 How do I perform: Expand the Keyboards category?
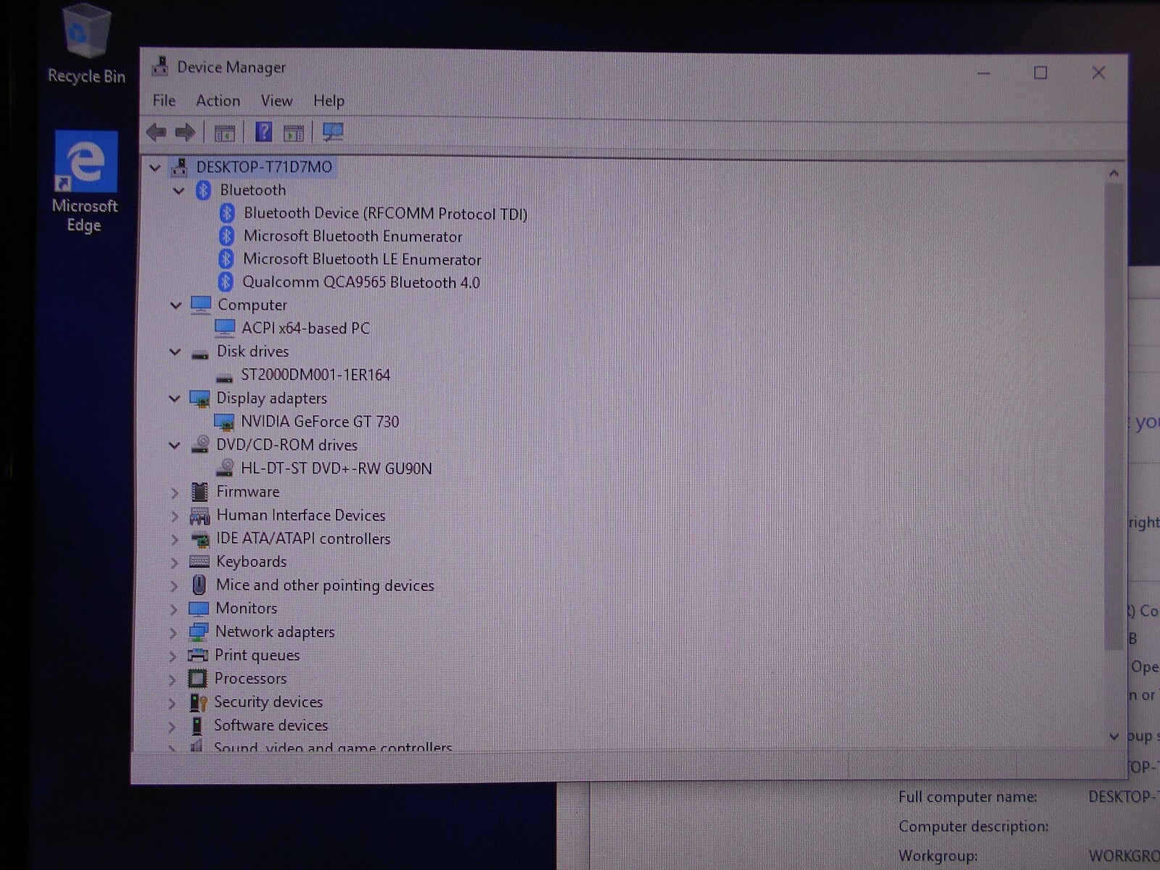click(173, 563)
